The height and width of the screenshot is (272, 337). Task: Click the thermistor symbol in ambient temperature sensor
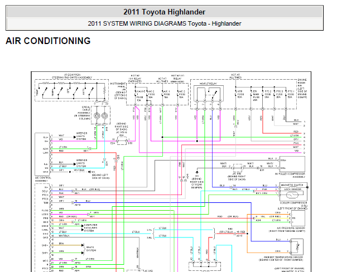point(297,247)
